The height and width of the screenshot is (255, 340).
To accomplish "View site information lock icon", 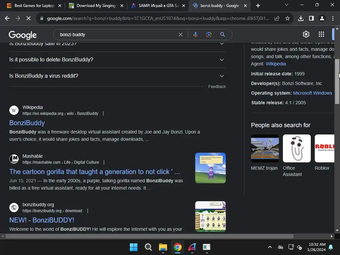I will (x=42, y=19).
